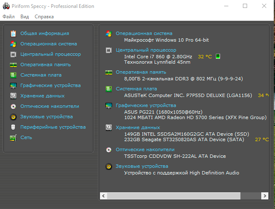Click Системная плата heading in summary
Viewport: 275px width, 209px height.
click(136, 89)
